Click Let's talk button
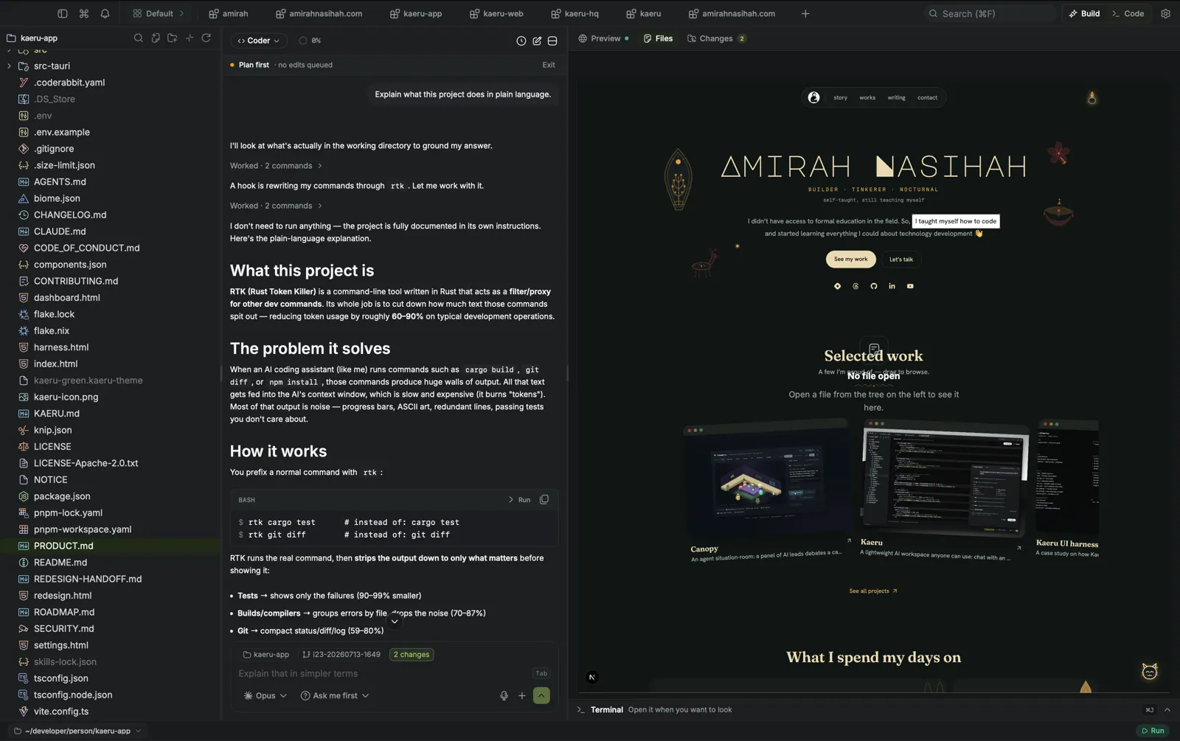 coord(901,260)
